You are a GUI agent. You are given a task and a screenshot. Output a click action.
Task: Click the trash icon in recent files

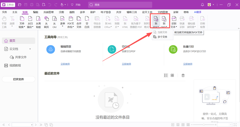(x=183, y=75)
